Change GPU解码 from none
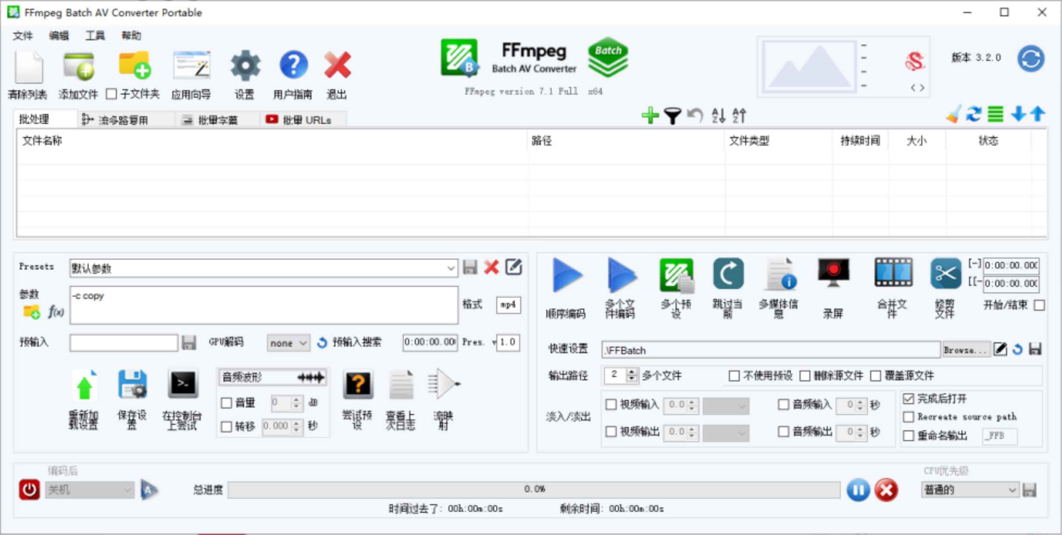Viewport: 1062px width, 535px height. (x=288, y=343)
